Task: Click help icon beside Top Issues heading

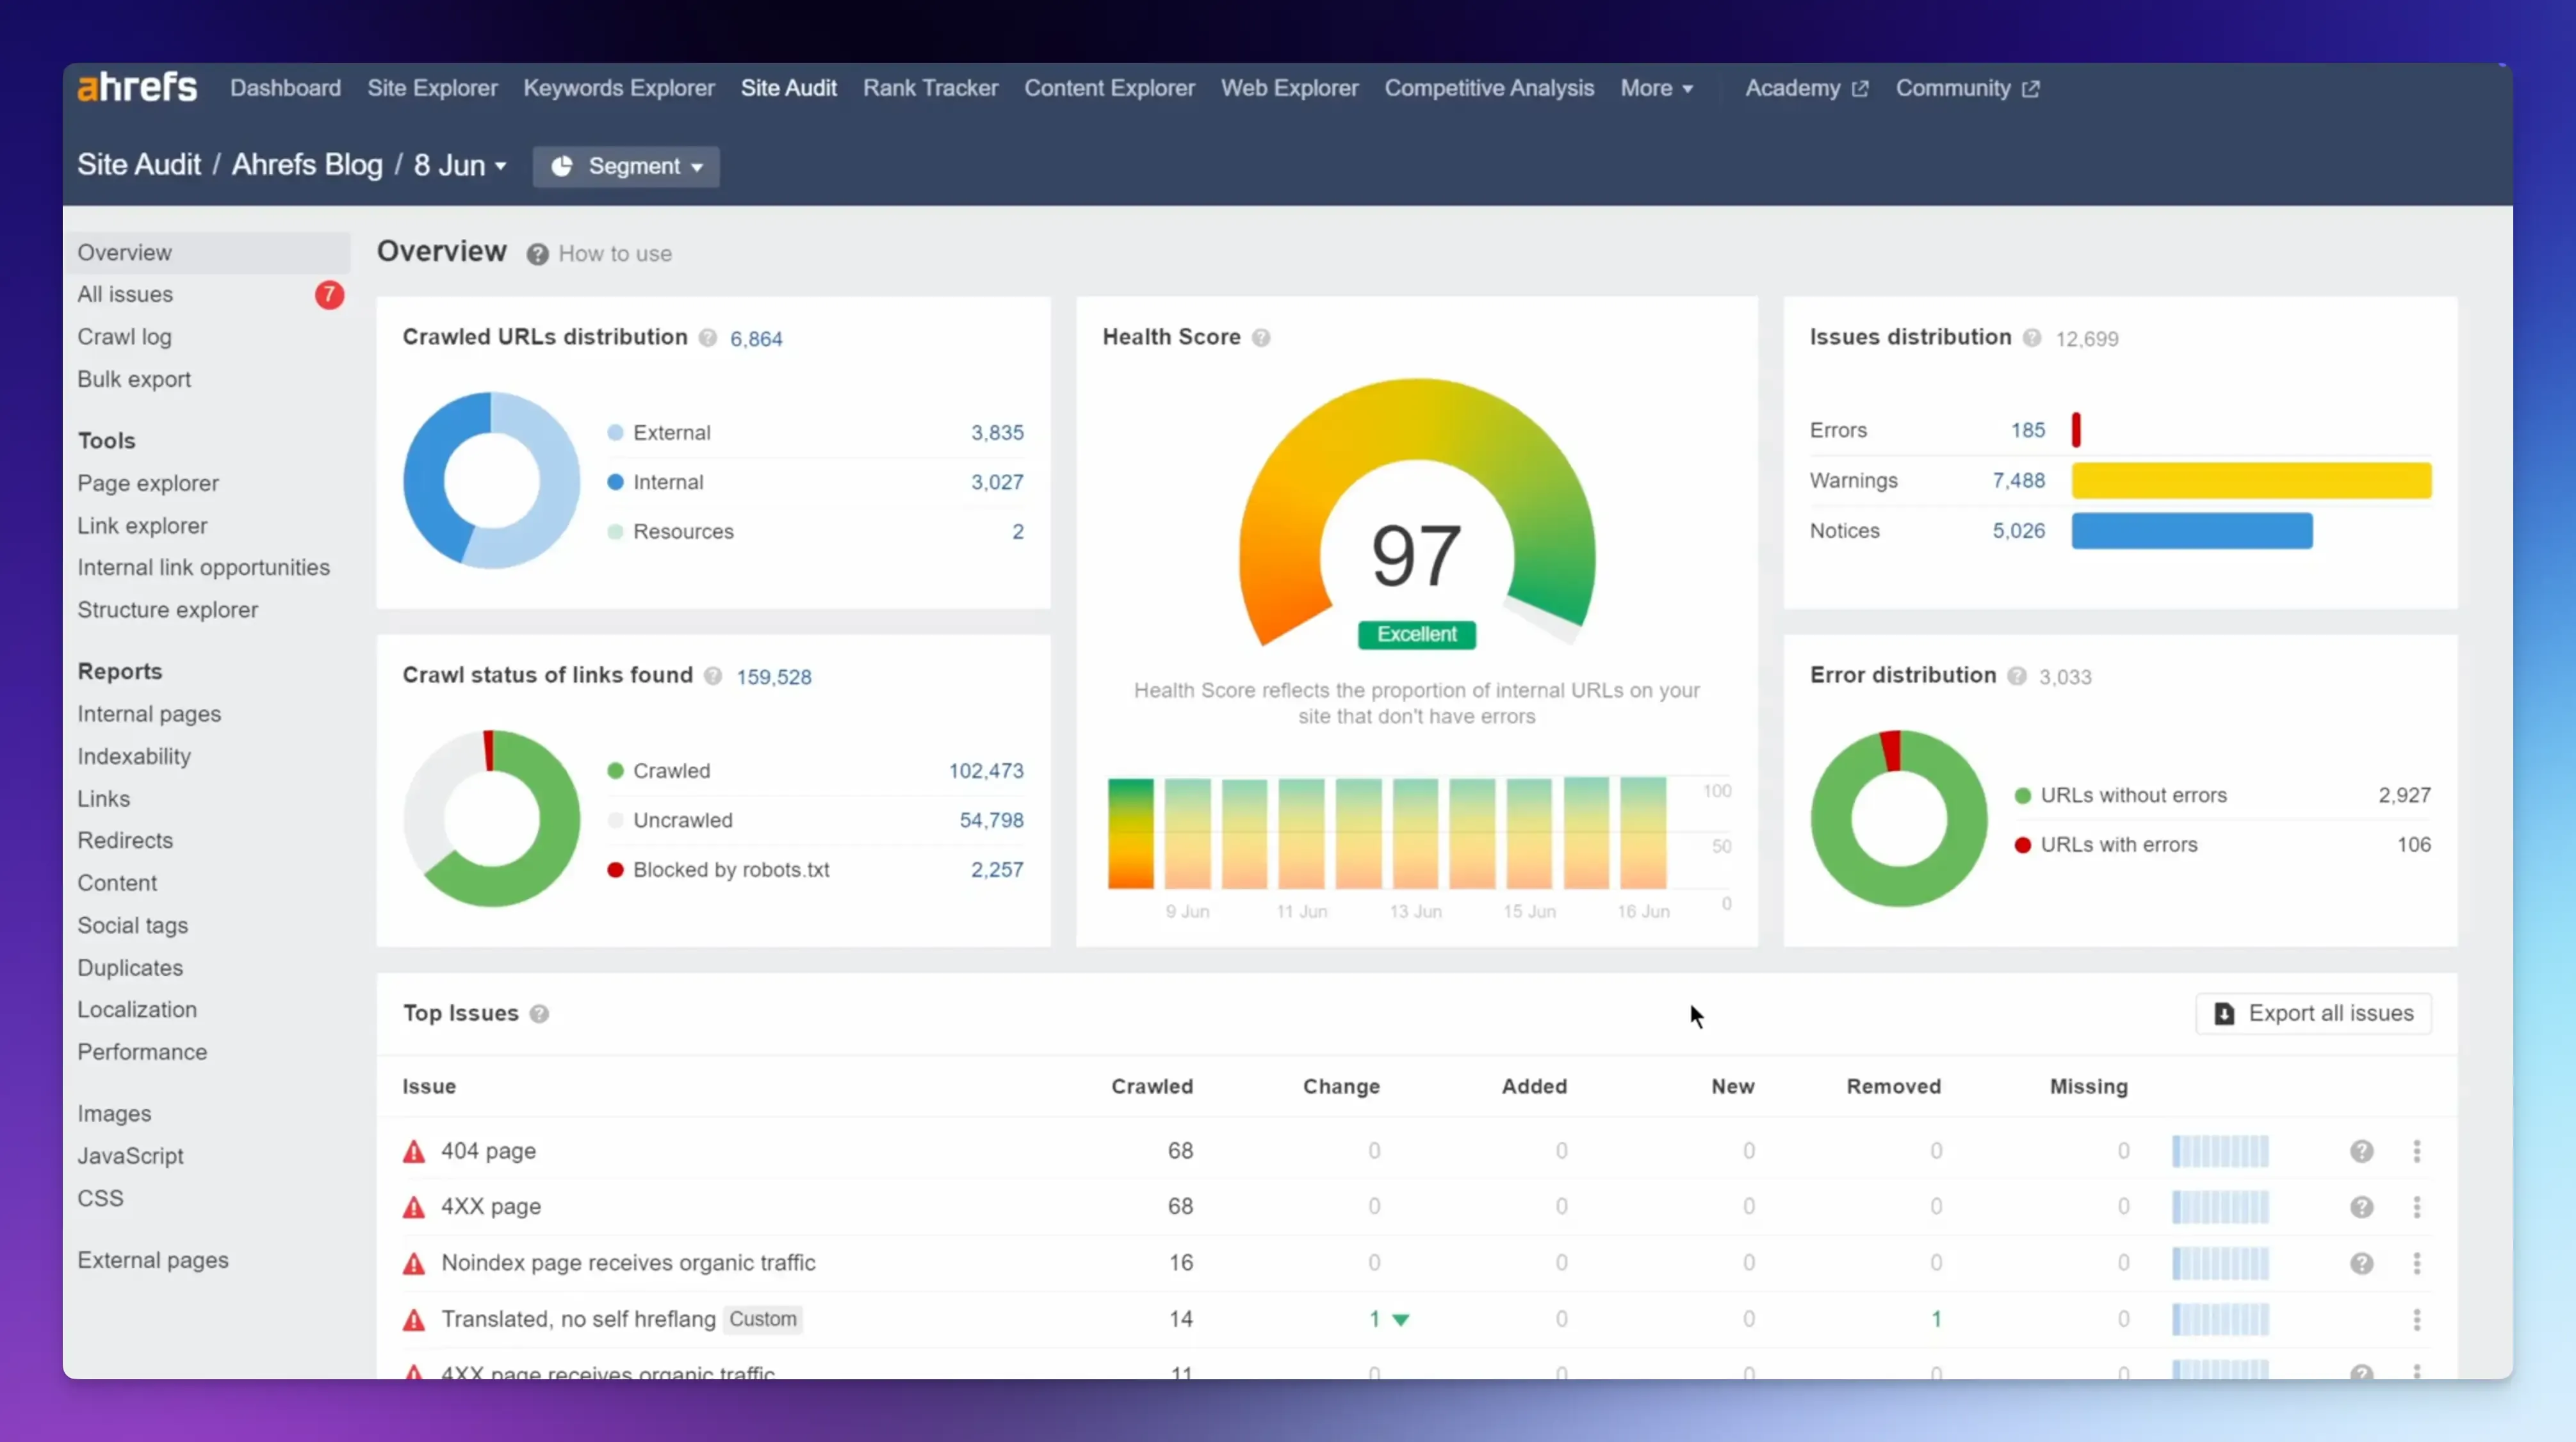Action: (539, 1014)
